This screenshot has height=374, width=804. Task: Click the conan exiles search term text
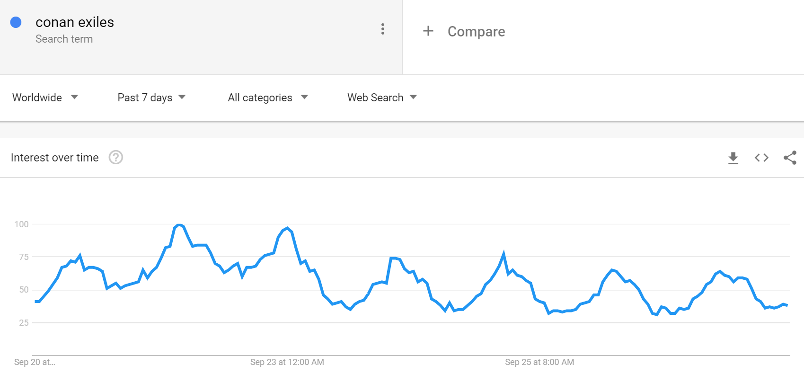pyautogui.click(x=75, y=22)
